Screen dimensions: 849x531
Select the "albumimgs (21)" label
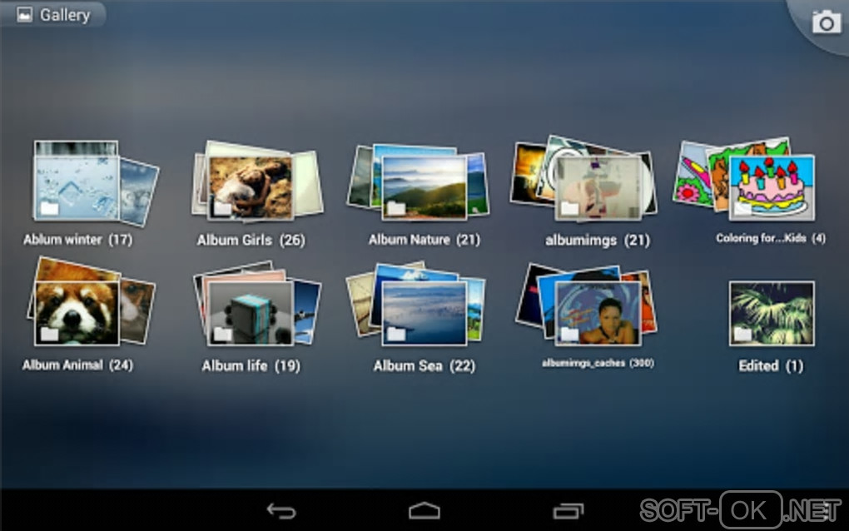coord(598,240)
